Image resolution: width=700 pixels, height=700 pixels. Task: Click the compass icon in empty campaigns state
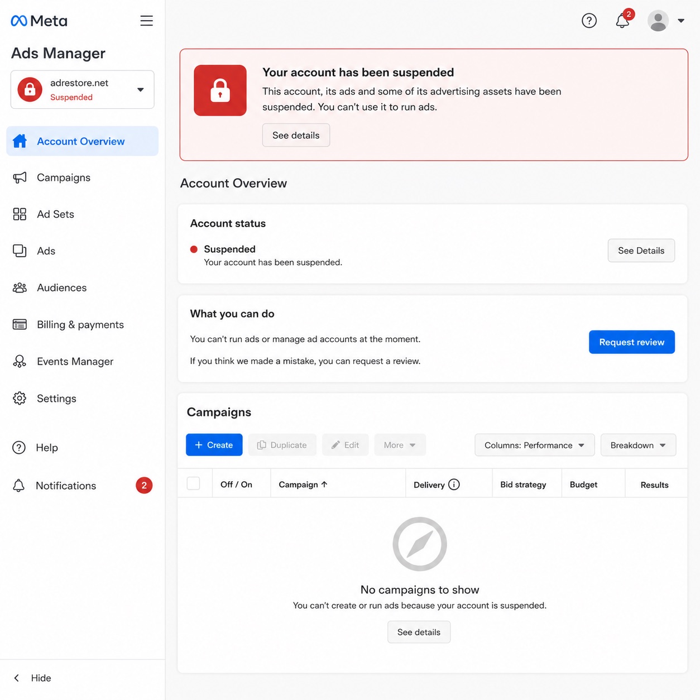pyautogui.click(x=420, y=544)
